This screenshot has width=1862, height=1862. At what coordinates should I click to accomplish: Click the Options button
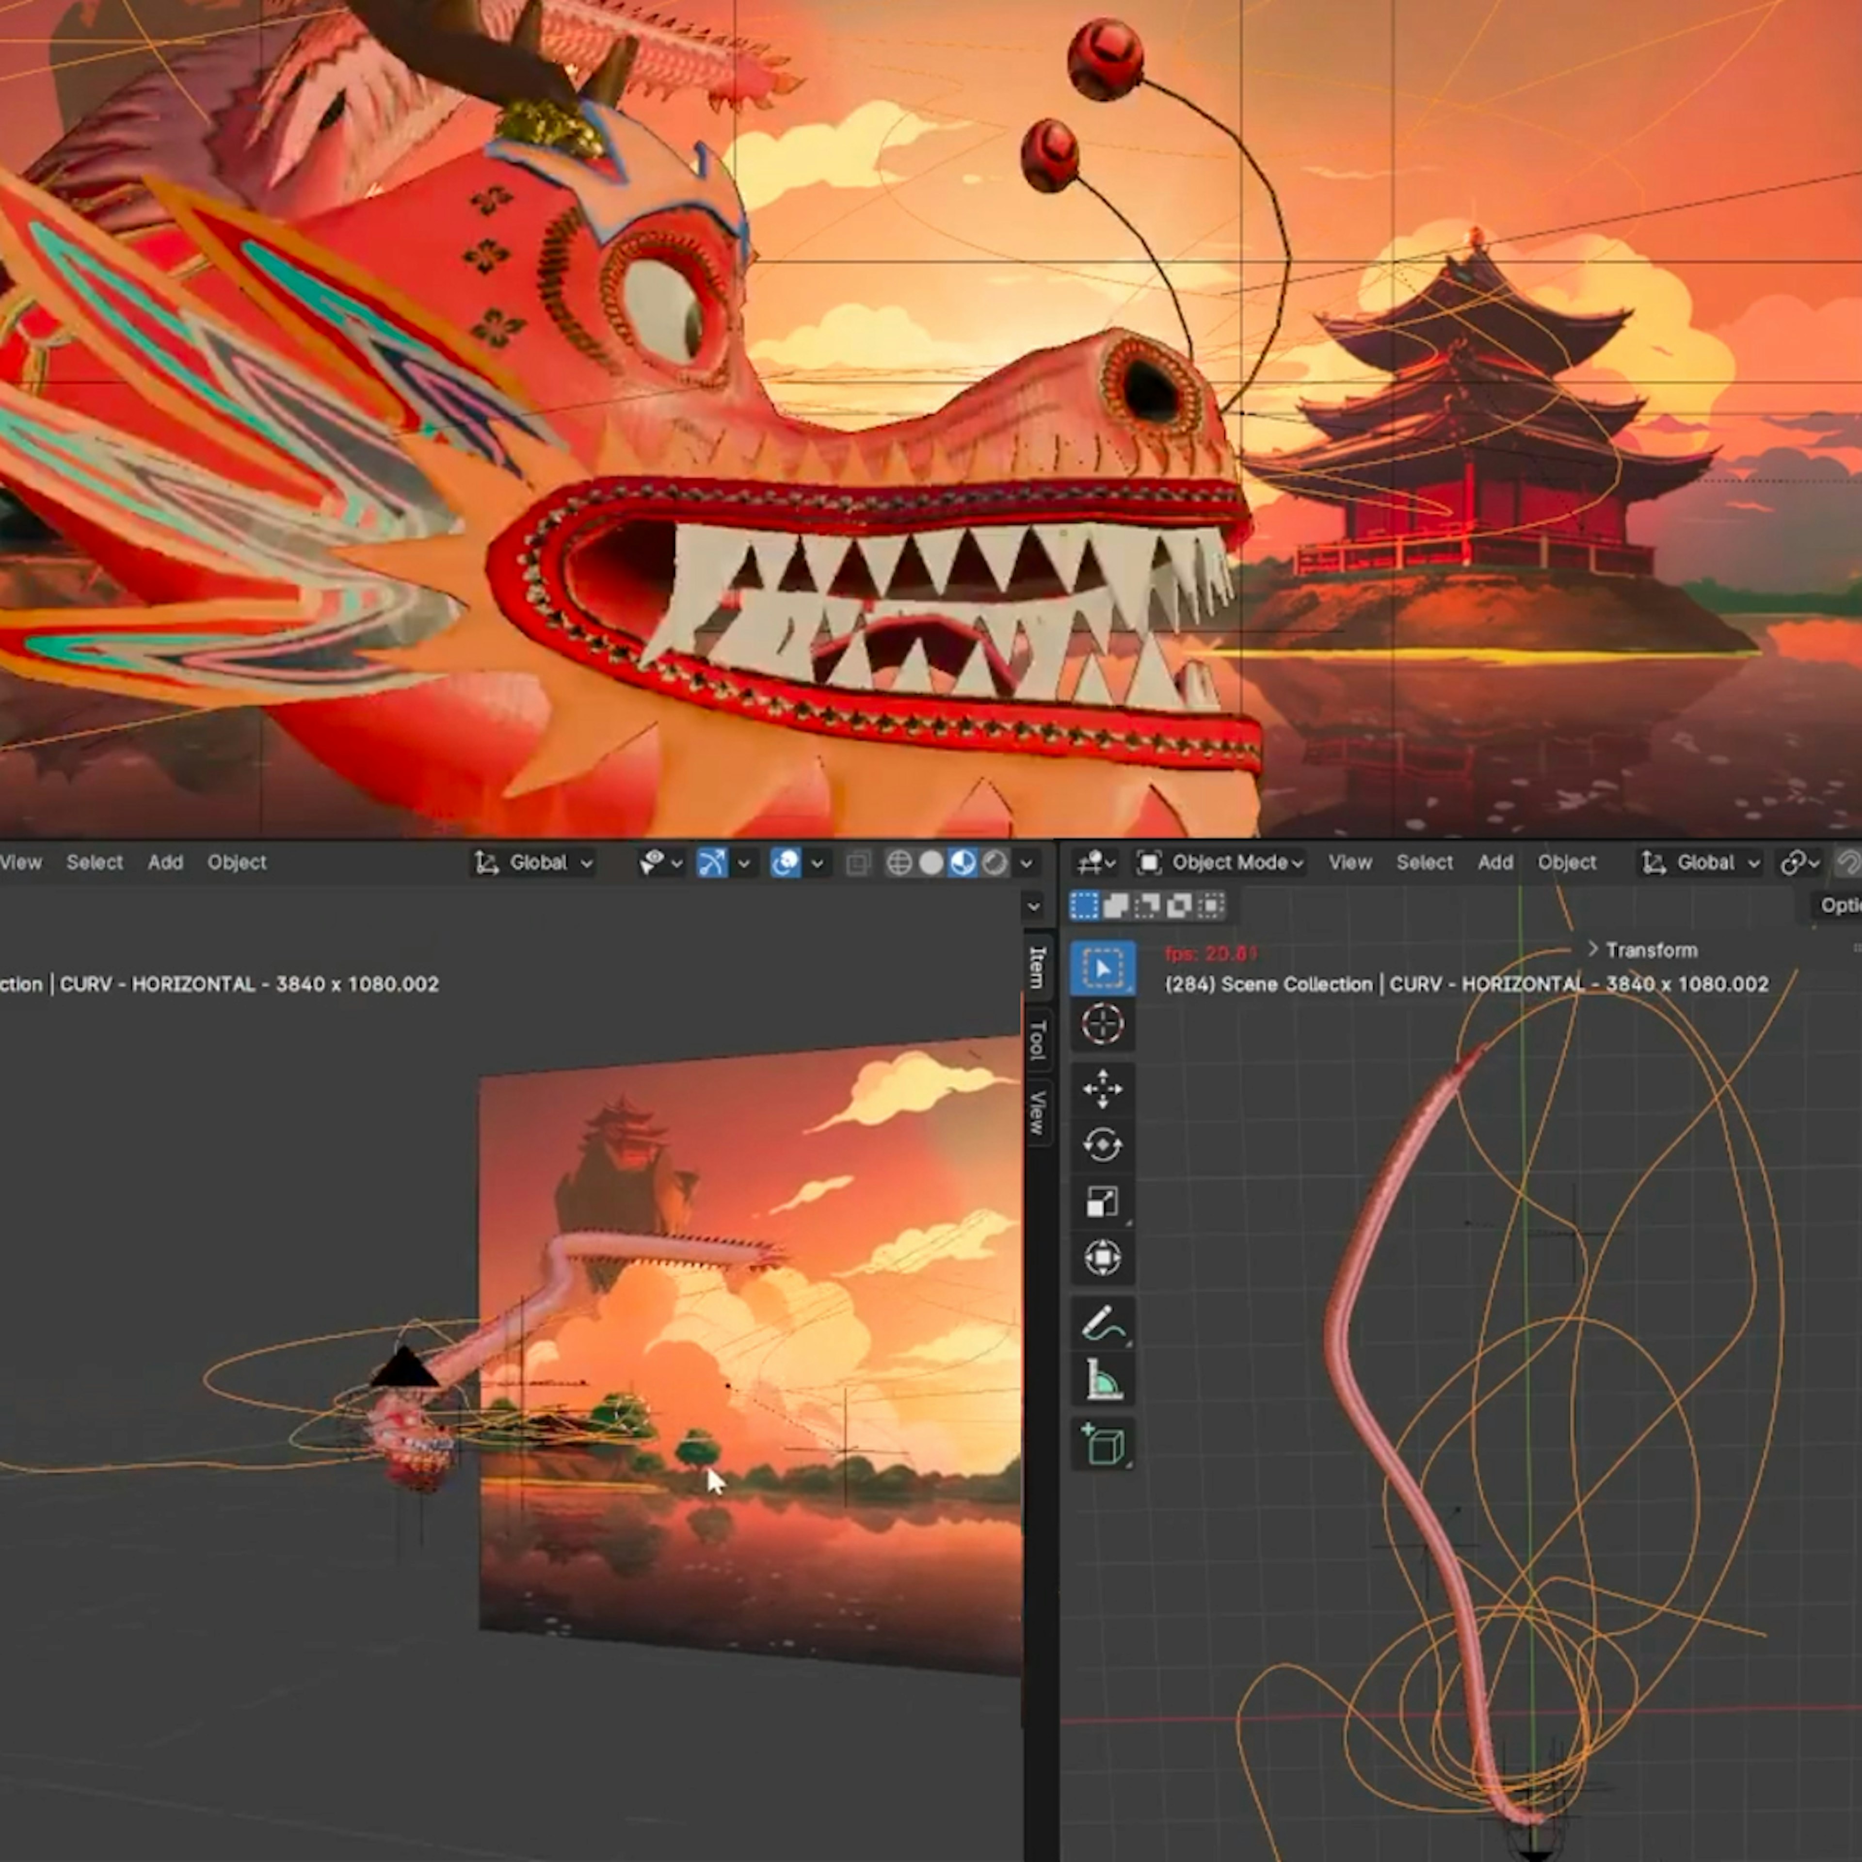point(1839,905)
